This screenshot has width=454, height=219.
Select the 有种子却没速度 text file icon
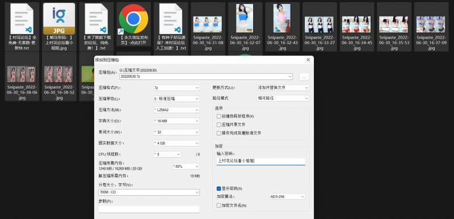[171, 19]
